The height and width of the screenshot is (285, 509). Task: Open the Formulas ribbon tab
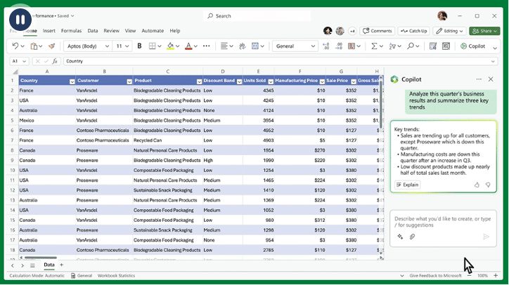(x=71, y=31)
